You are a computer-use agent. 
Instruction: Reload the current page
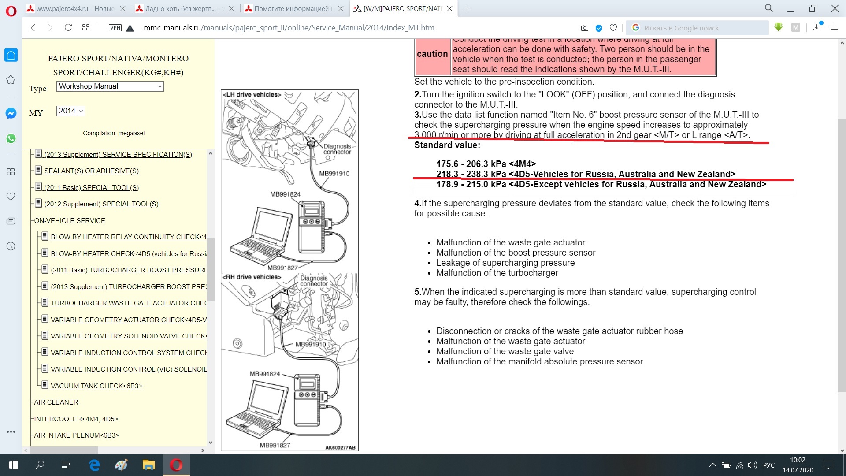click(x=68, y=28)
